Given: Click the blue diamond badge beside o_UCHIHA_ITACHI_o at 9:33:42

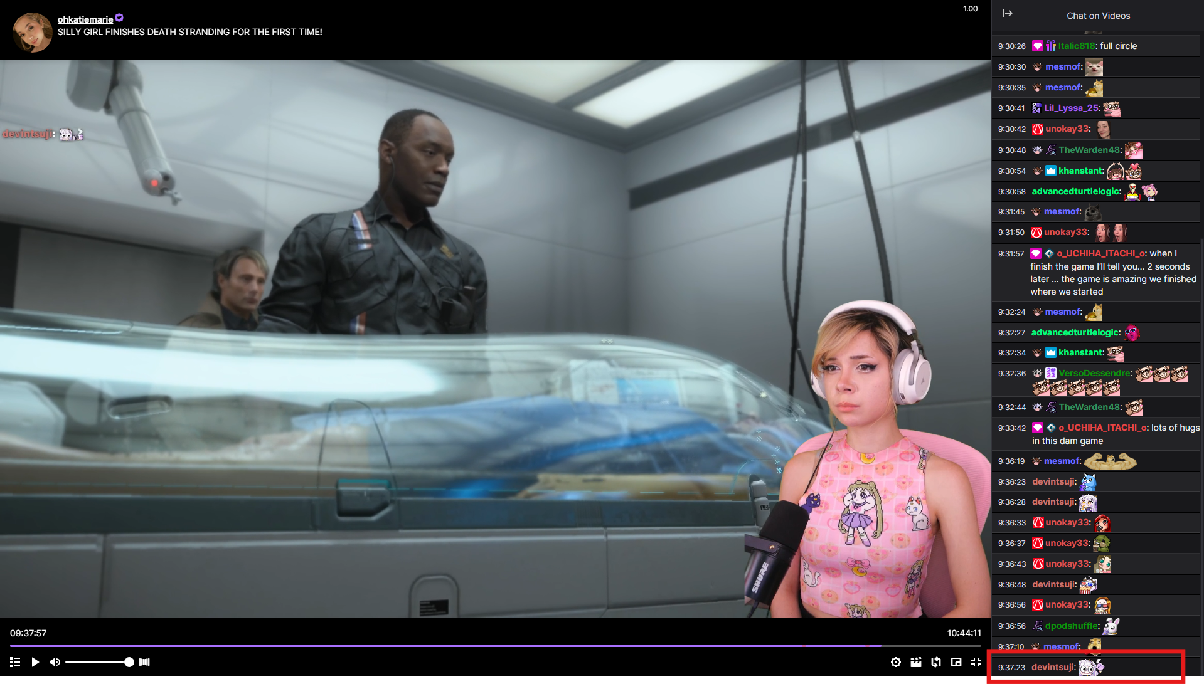Looking at the screenshot, I should point(1051,428).
